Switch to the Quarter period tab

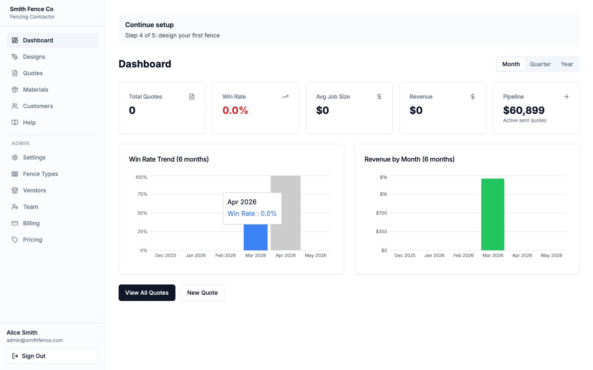(x=540, y=64)
